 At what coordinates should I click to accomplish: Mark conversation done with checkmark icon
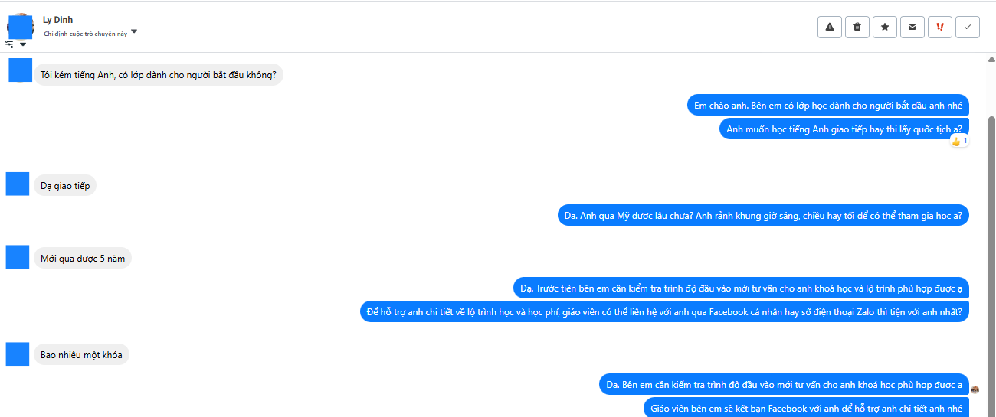click(x=968, y=27)
